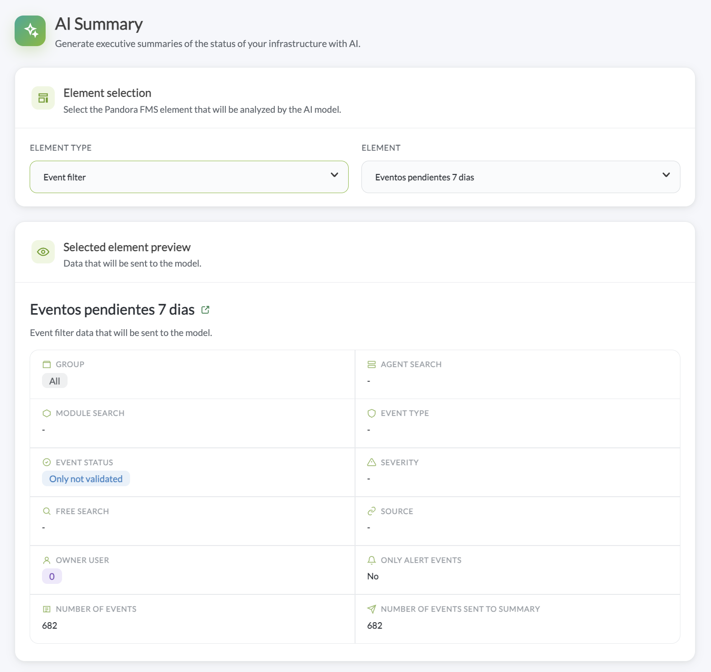Click the Source link-chain icon
The image size is (711, 672).
(371, 511)
